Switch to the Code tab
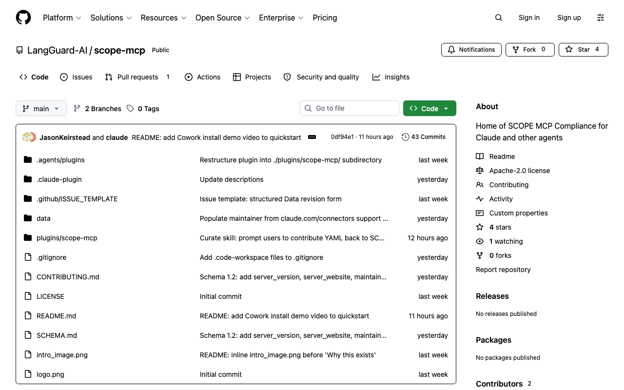Screen dimensions: 624x390 (x=34, y=77)
